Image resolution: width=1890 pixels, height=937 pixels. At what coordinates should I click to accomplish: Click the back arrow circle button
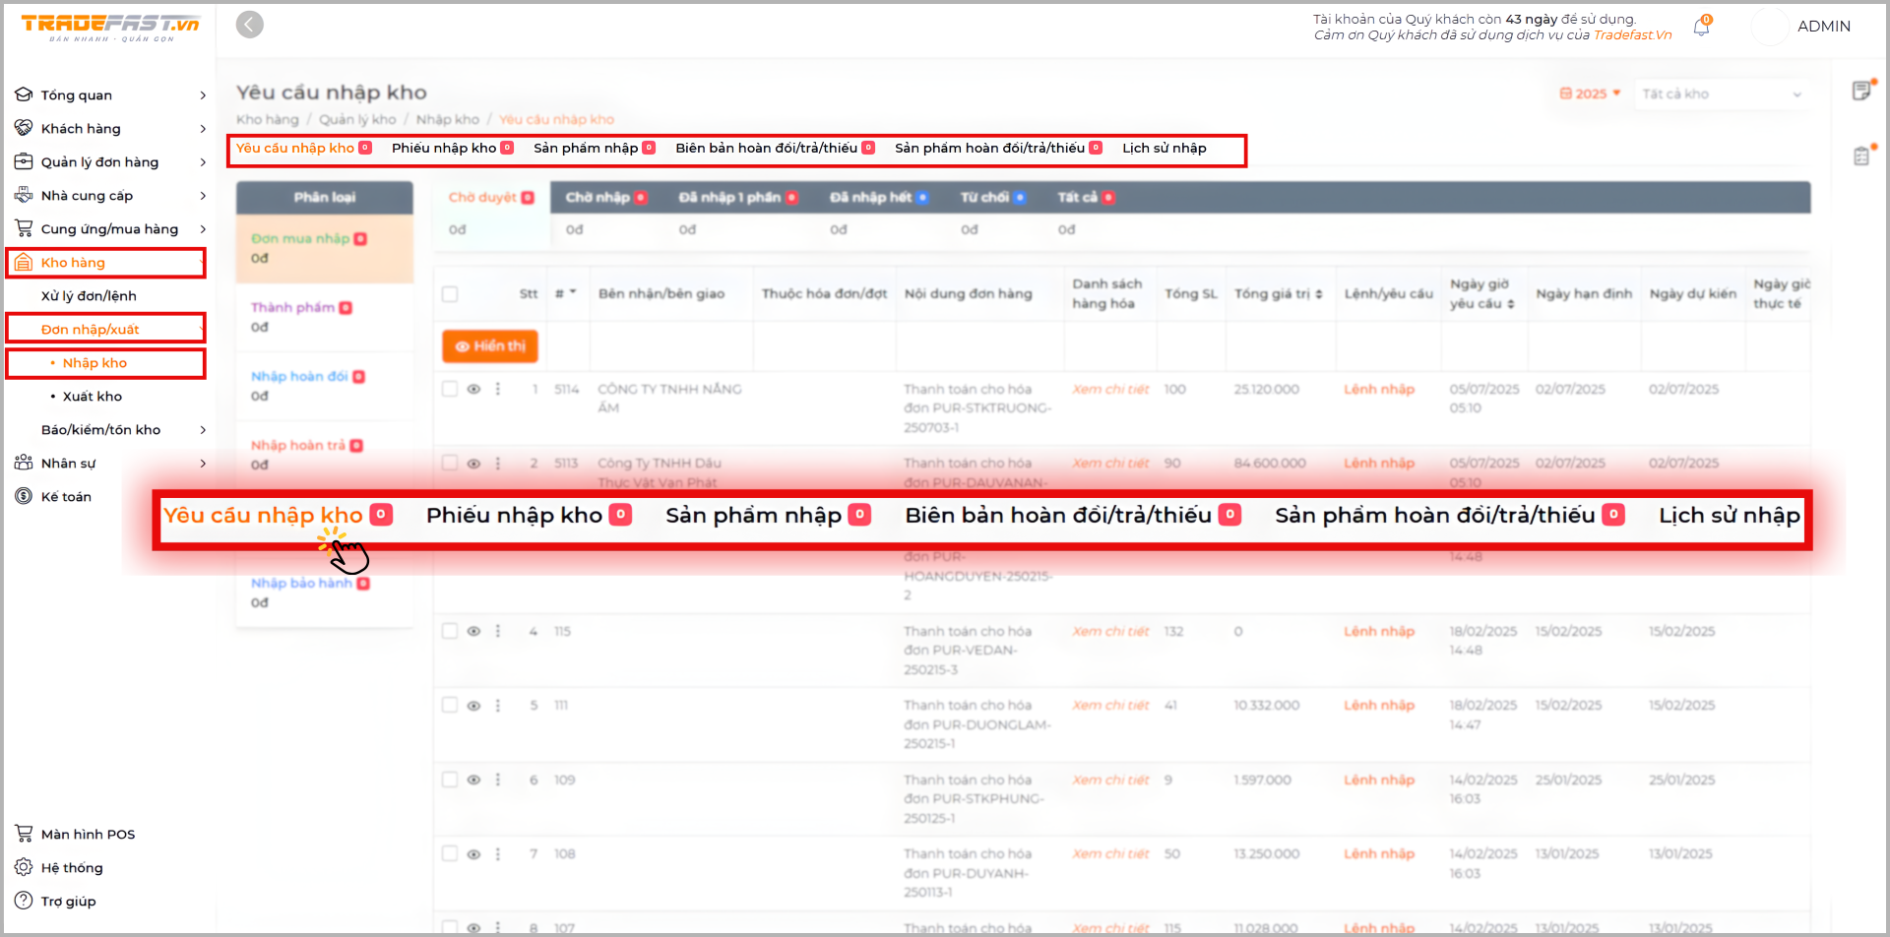tap(250, 25)
